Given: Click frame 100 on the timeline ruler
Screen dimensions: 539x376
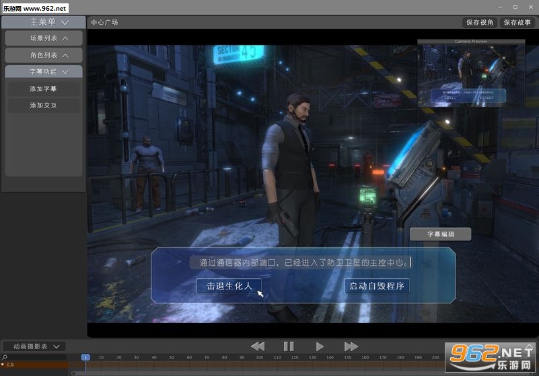Looking at the screenshot, I should (x=260, y=357).
